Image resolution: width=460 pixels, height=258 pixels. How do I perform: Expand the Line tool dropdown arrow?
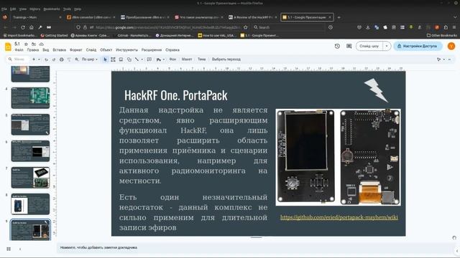142,59
